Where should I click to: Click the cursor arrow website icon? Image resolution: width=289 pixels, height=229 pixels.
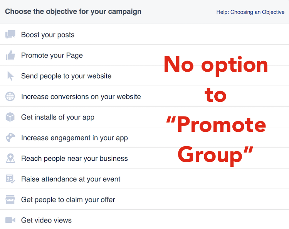(10, 76)
